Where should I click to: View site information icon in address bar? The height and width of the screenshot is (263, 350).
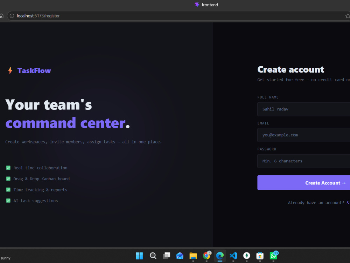coord(12,16)
